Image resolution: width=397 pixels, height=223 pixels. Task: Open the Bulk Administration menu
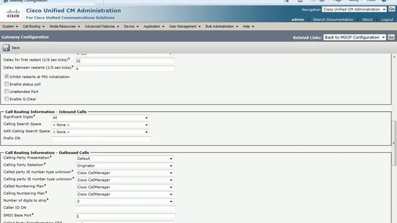point(222,26)
